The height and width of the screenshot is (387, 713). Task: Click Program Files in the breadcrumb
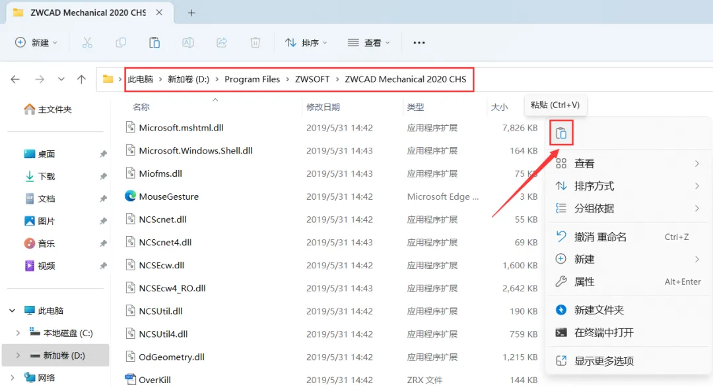[252, 80]
